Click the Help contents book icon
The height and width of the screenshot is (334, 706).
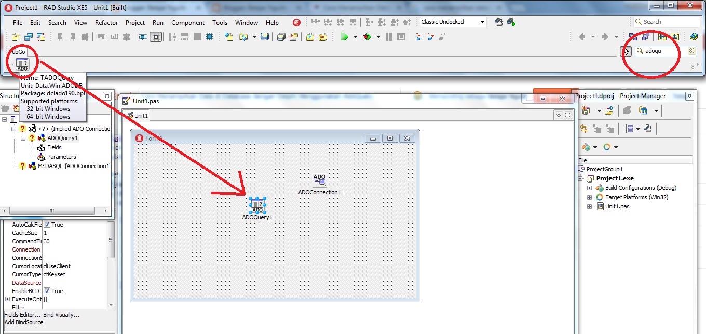pos(694,37)
